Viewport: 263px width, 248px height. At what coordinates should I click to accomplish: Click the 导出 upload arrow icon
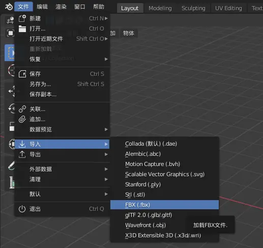pyautogui.click(x=22, y=154)
